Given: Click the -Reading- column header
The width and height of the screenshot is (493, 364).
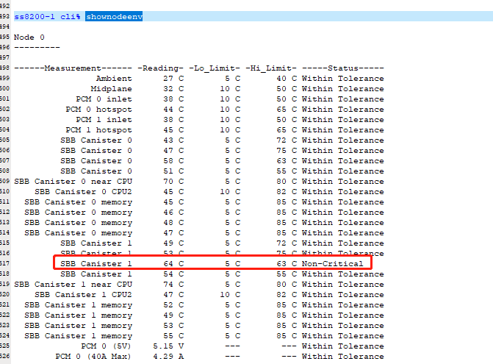Looking at the screenshot, I should coord(160,68).
